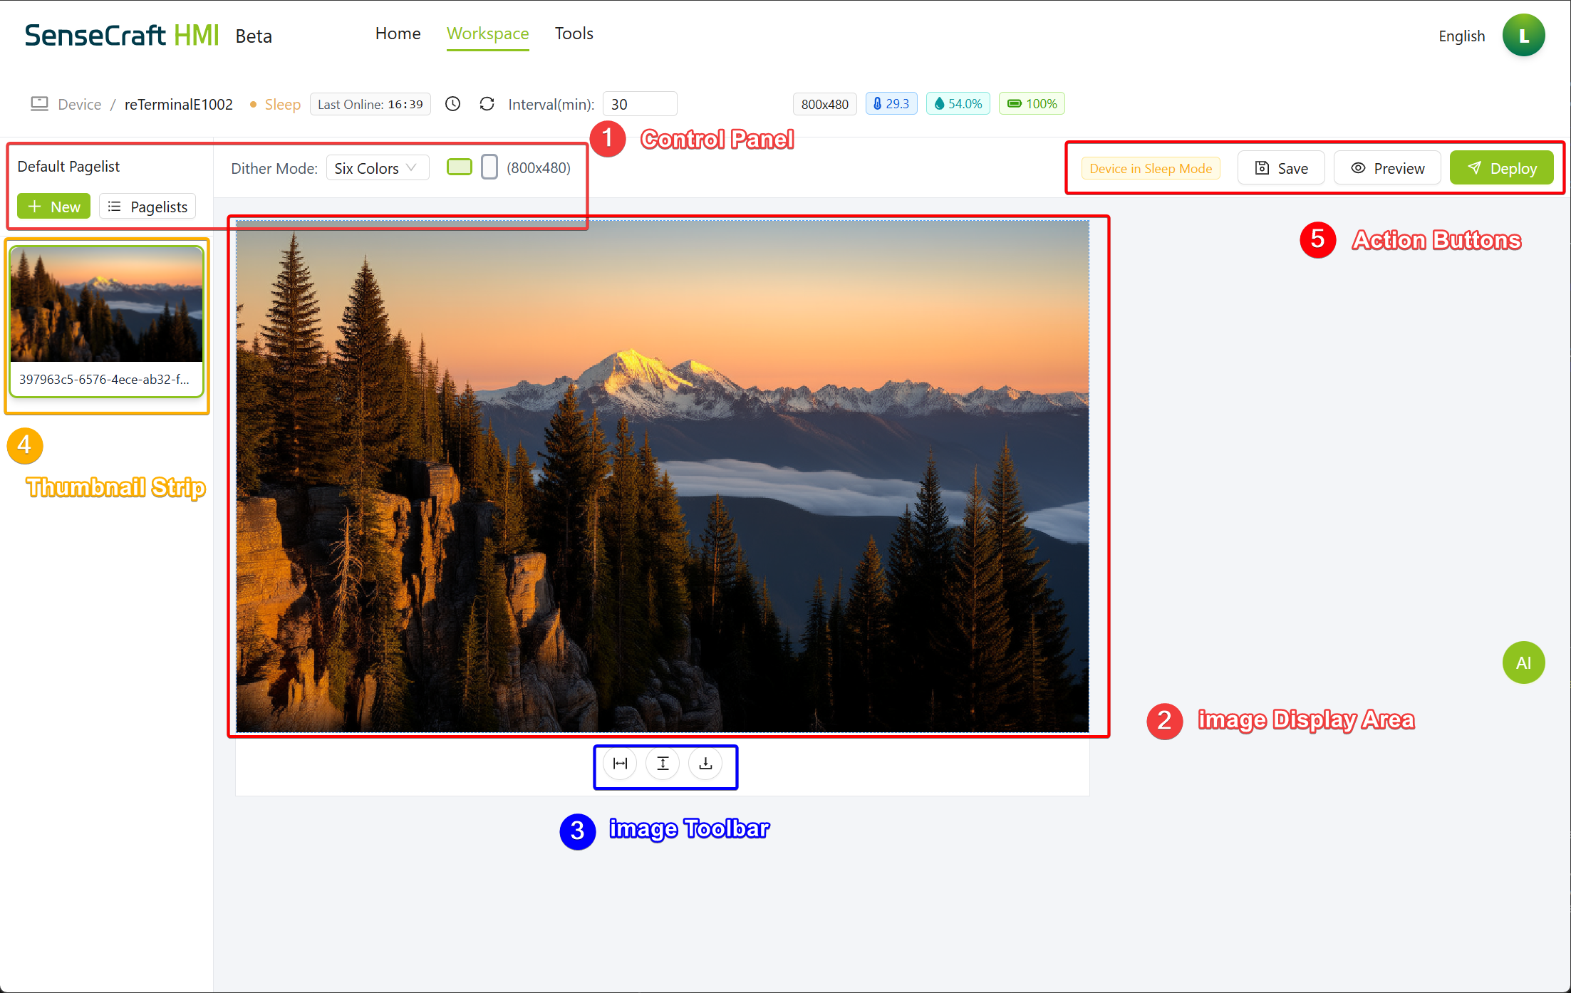Click the refresh device status icon

[487, 104]
